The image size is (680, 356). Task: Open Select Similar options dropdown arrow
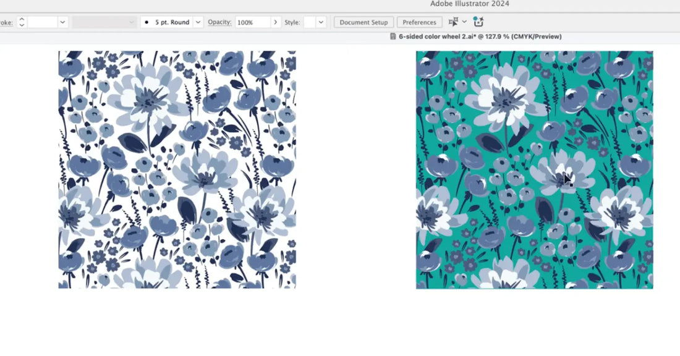(x=464, y=22)
